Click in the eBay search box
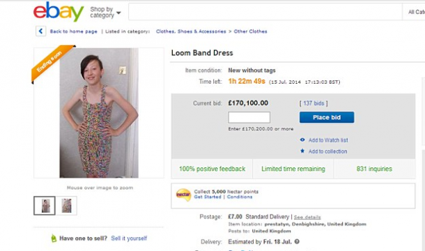Viewport: 425px width, 251px height. coord(265,12)
